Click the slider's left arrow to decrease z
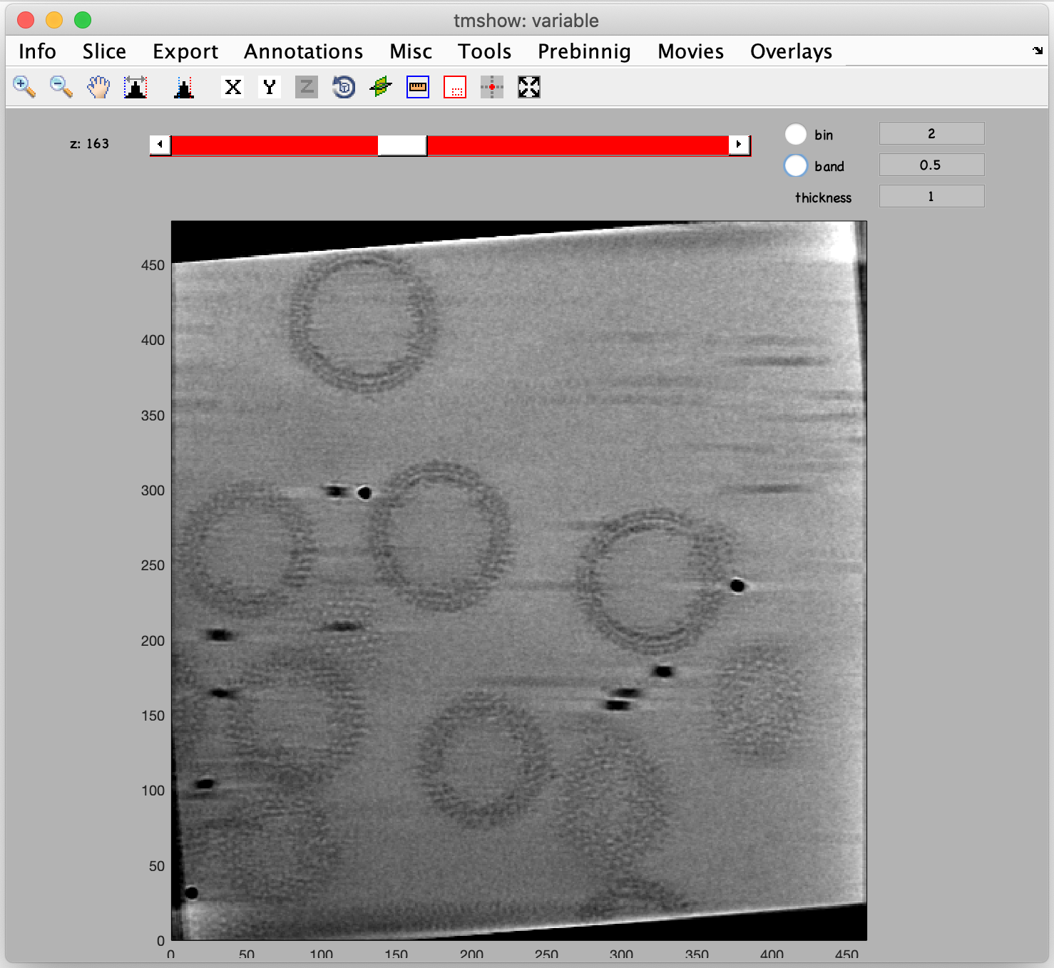 160,145
